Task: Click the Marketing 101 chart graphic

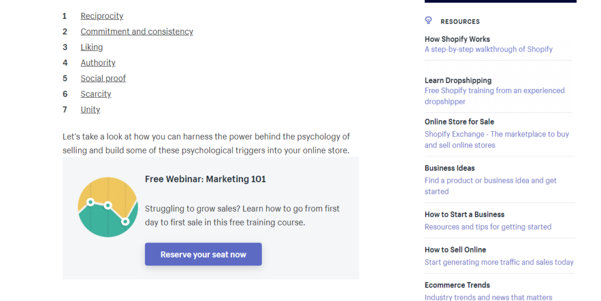Action: tap(108, 207)
